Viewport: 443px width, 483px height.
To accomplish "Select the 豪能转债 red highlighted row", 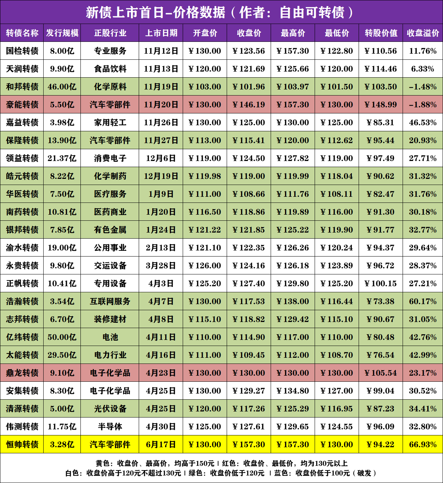I will coord(22,104).
